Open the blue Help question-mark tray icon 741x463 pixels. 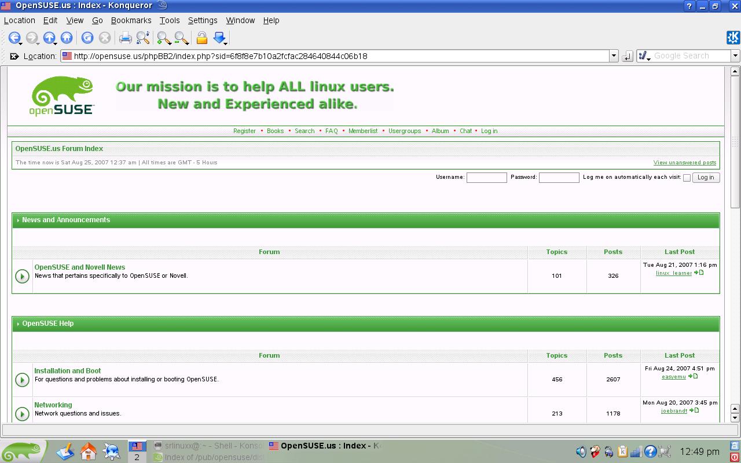point(650,451)
